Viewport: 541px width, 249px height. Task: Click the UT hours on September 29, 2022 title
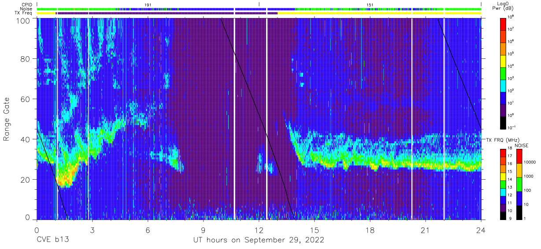(x=259, y=240)
